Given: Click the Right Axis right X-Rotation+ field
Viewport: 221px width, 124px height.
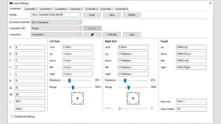Looking at the screenshot, I should tap(133, 74).
